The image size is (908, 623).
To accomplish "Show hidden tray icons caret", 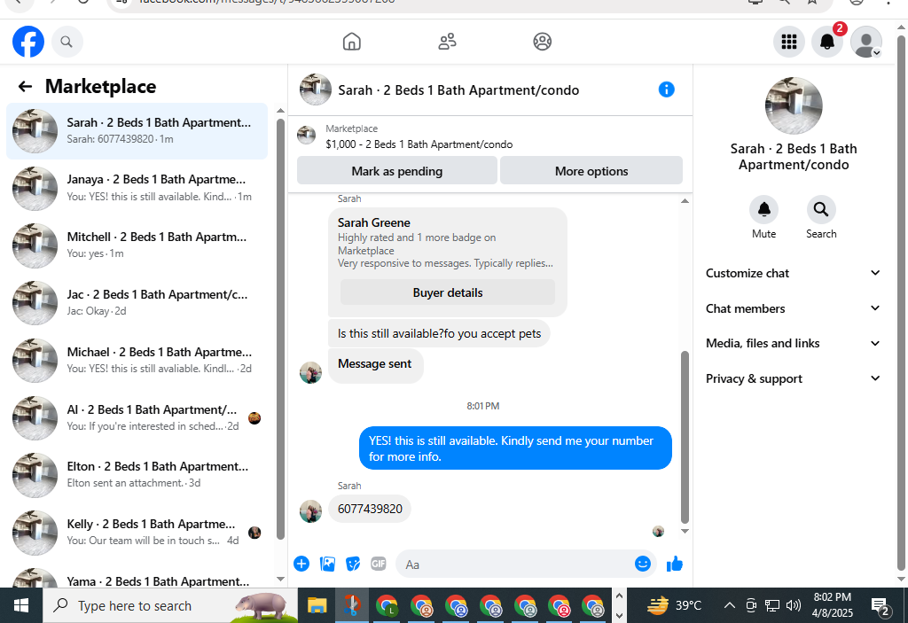I will pyautogui.click(x=729, y=605).
